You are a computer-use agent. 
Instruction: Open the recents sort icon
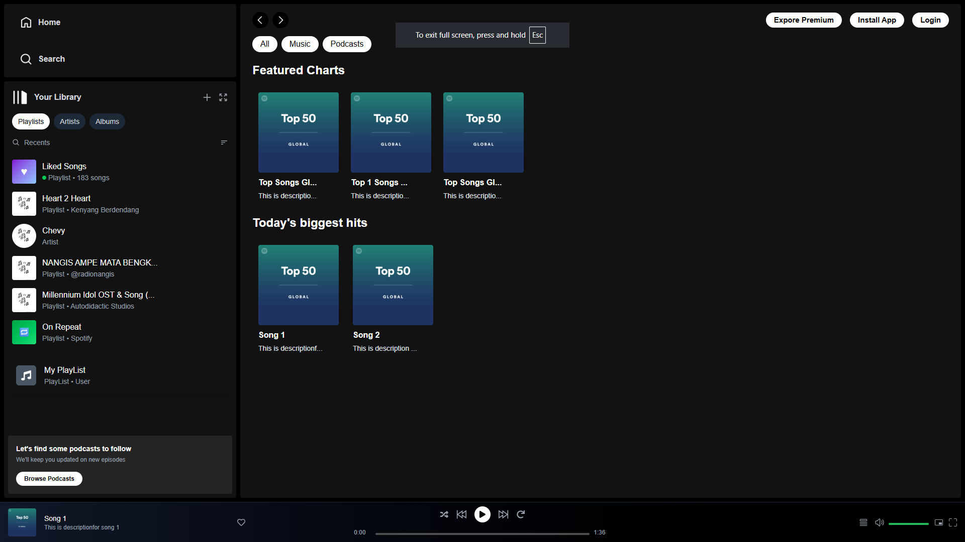tap(224, 142)
